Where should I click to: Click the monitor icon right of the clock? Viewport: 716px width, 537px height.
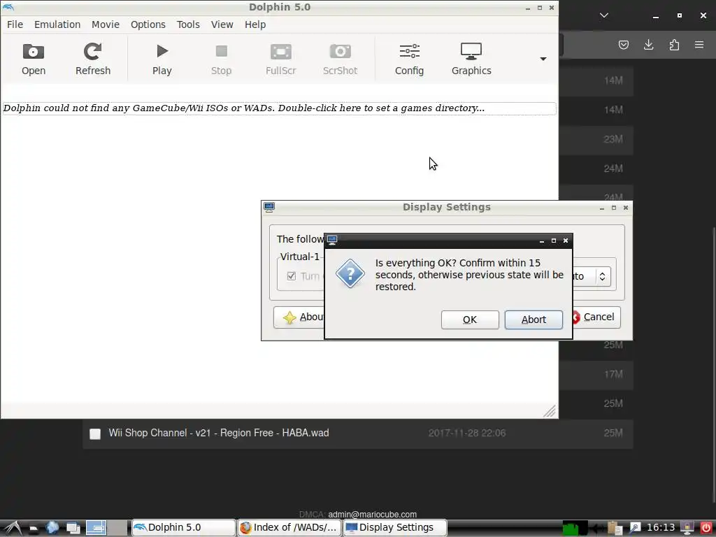(687, 528)
